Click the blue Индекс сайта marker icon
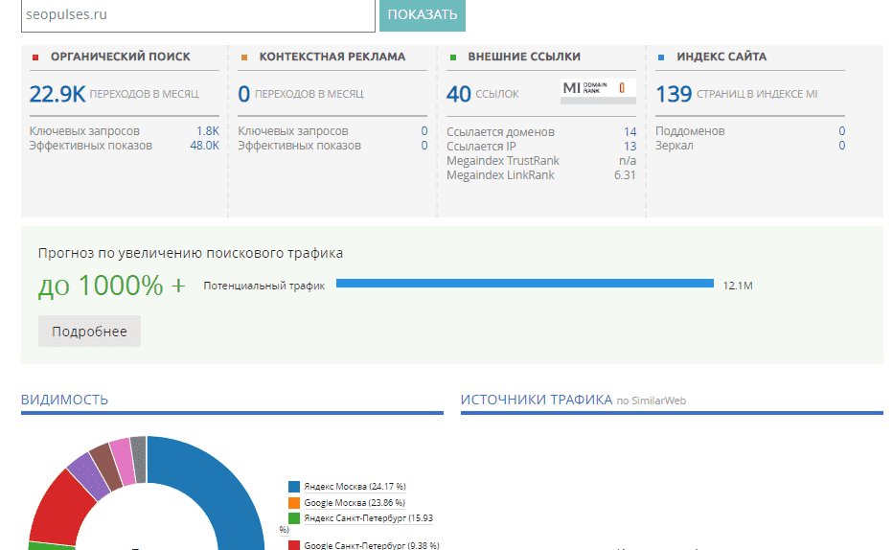 661,57
